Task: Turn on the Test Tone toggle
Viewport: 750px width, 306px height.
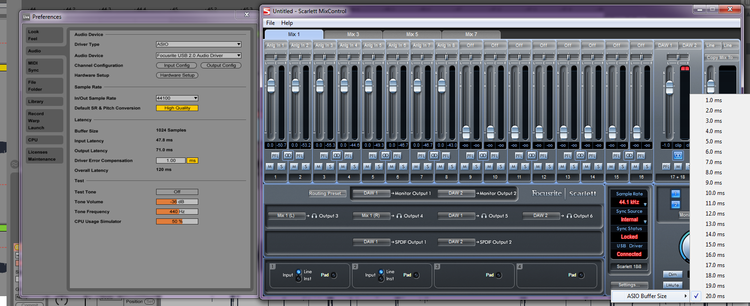Action: 177,192
